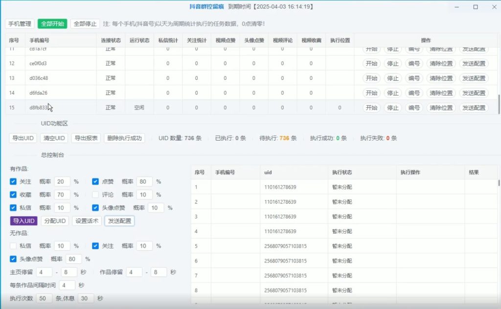Uncheck 头像点赞 under 无作品 section
The width and height of the screenshot is (501, 309).
[x=13, y=259]
